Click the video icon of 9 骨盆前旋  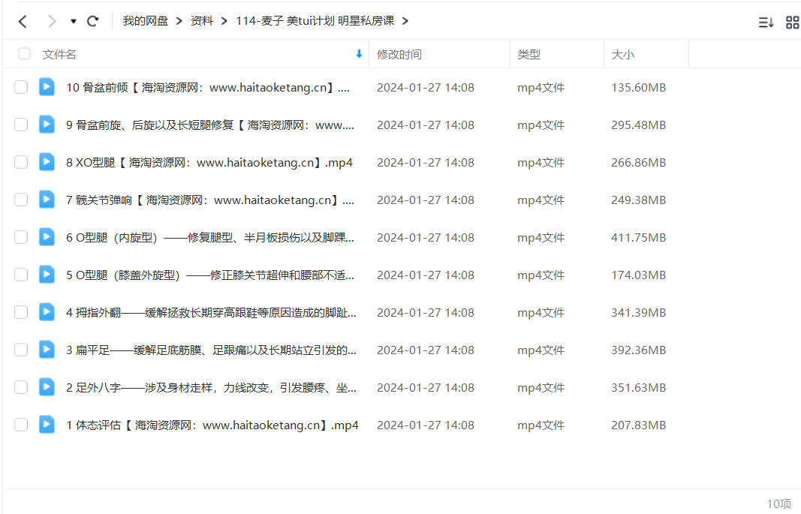(x=47, y=124)
